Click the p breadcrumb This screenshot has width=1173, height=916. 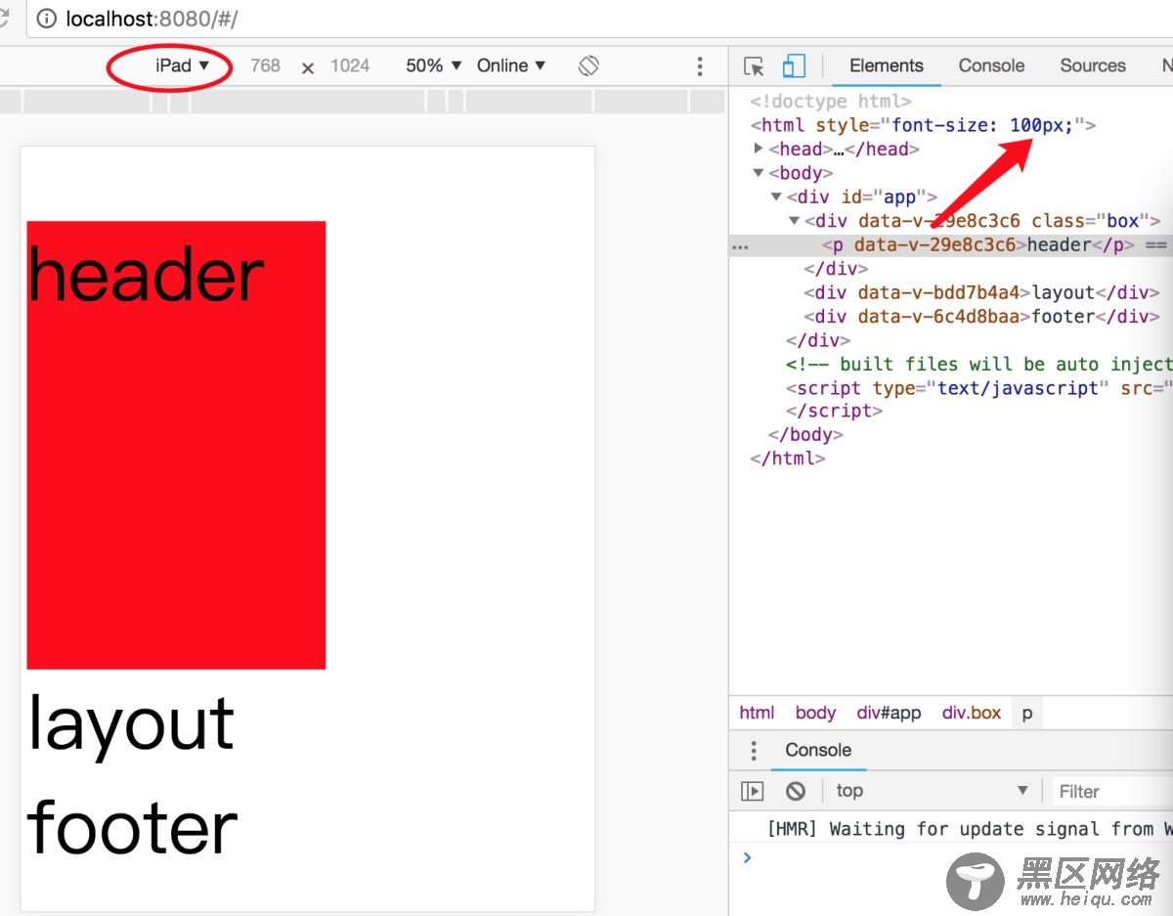pyautogui.click(x=1027, y=713)
